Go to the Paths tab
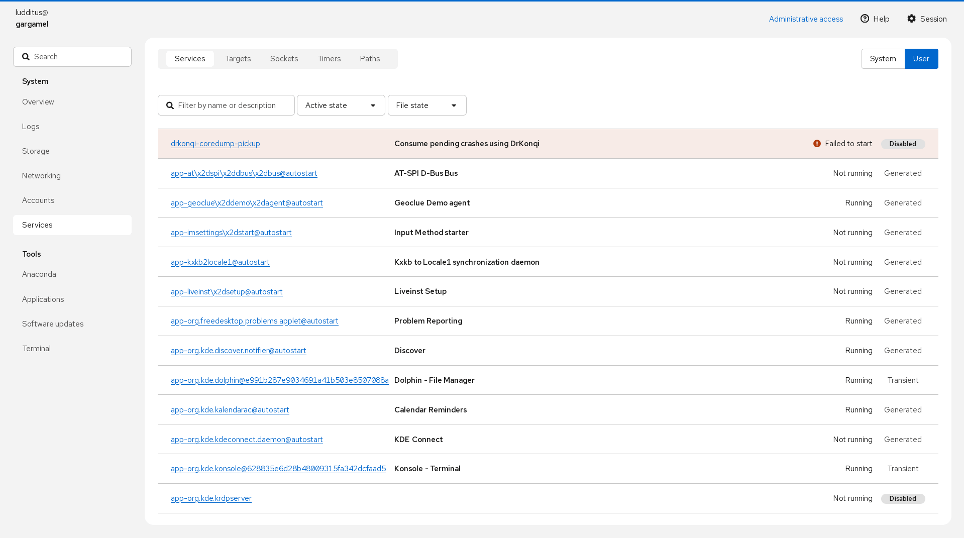Screen dimensions: 964x538 click(x=370, y=59)
